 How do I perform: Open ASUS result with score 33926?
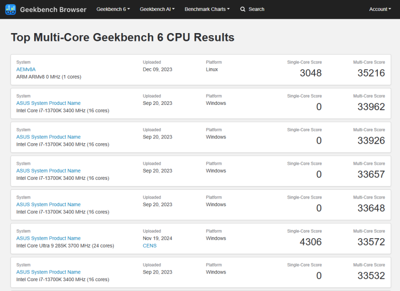click(x=49, y=137)
